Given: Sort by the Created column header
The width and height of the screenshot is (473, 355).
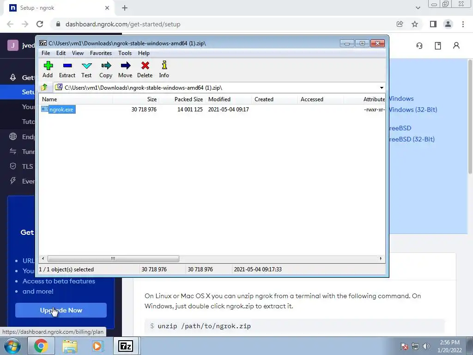Looking at the screenshot, I should pyautogui.click(x=274, y=99).
